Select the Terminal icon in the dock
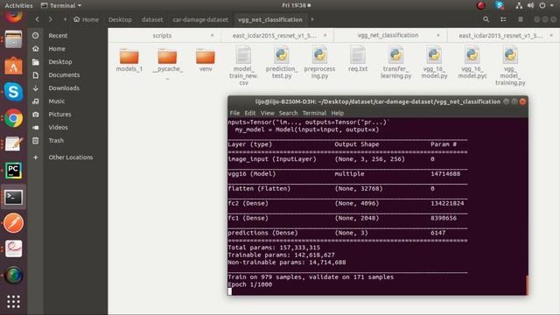The width and height of the screenshot is (560, 315). tap(13, 197)
